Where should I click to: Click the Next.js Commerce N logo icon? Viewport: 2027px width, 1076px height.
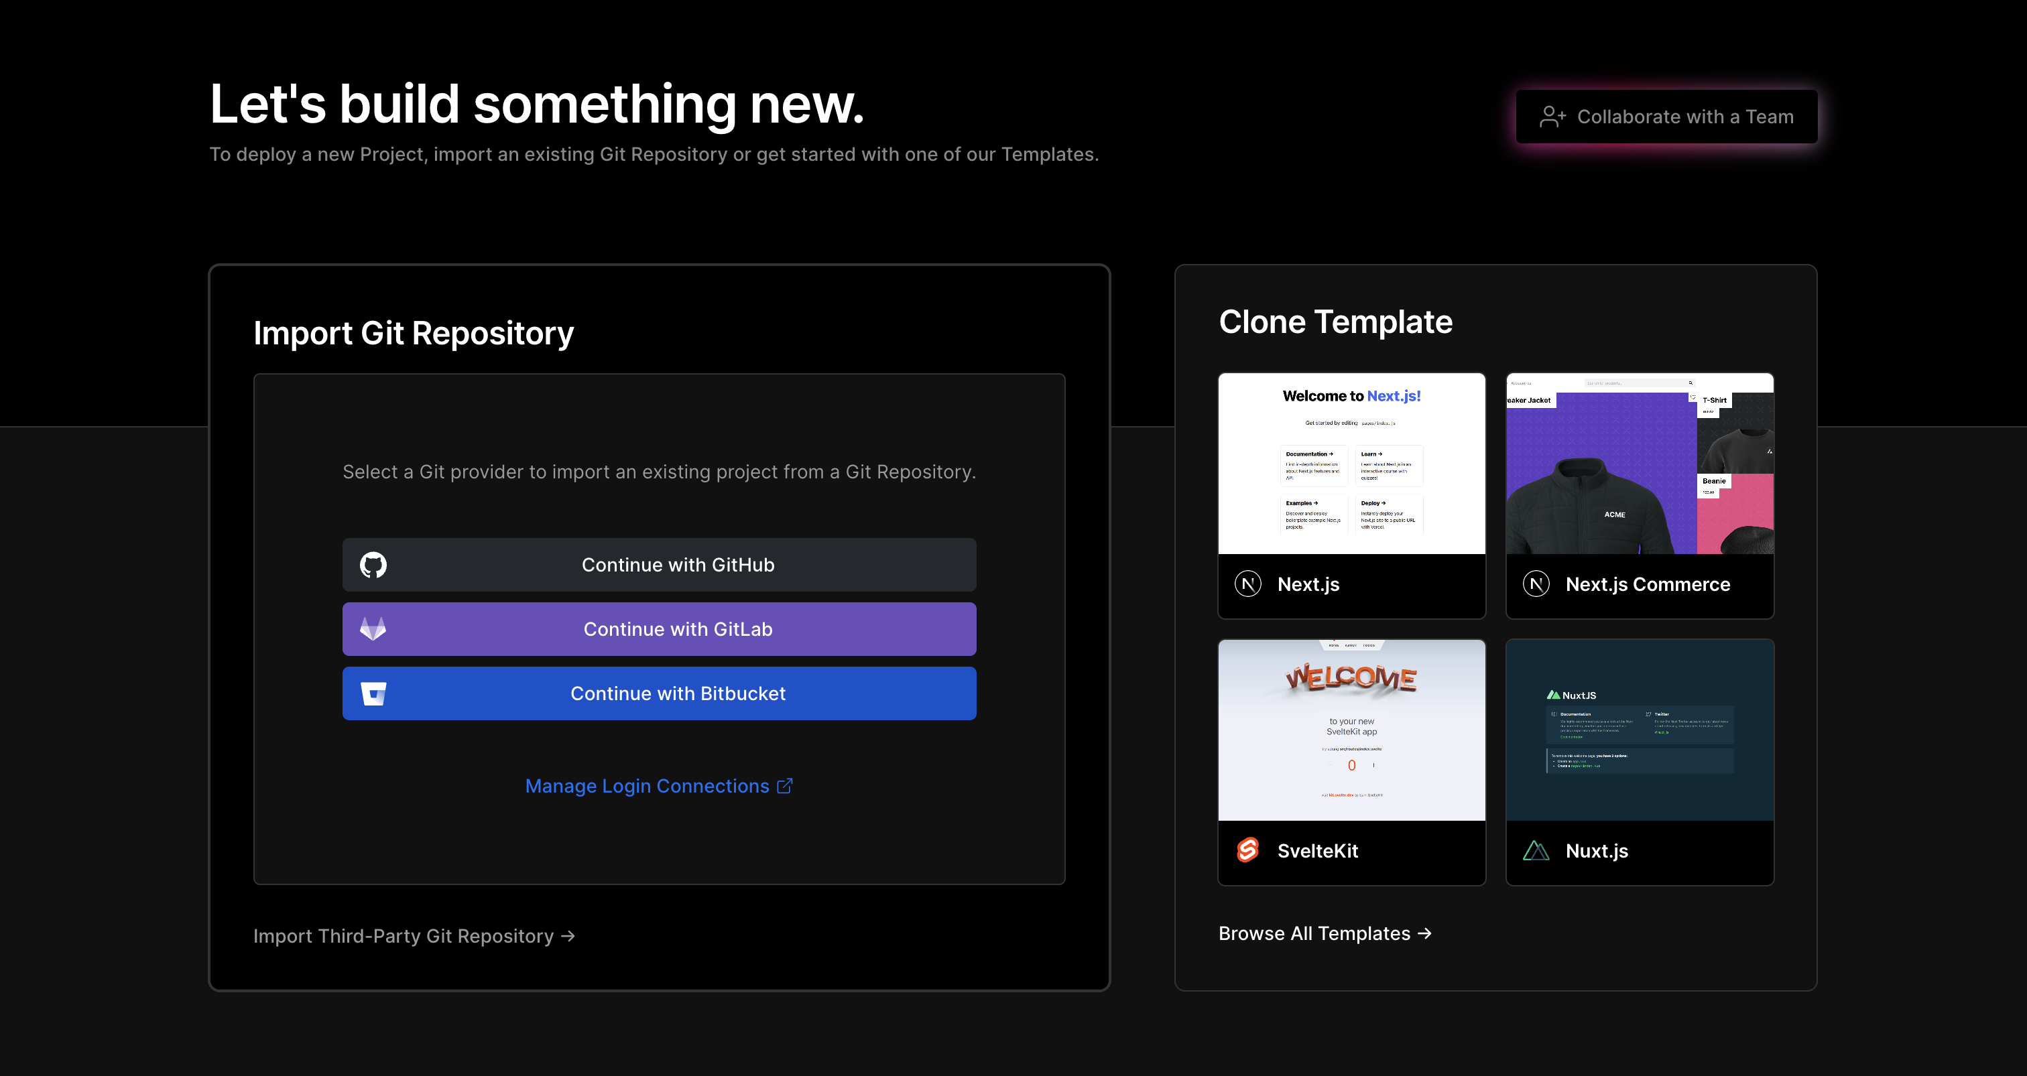click(1536, 584)
